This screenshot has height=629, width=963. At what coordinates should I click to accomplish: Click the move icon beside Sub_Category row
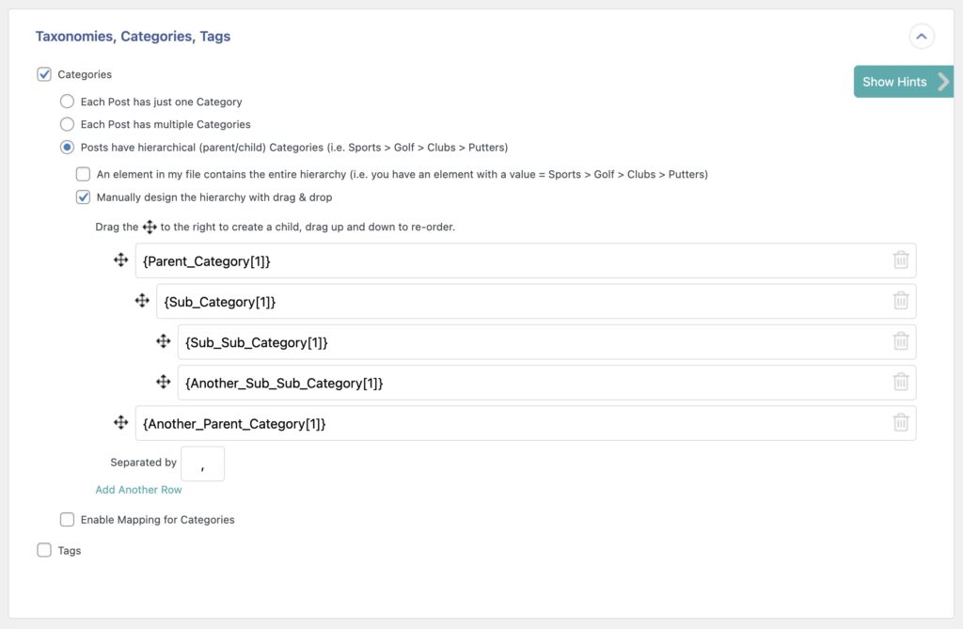[x=142, y=300]
